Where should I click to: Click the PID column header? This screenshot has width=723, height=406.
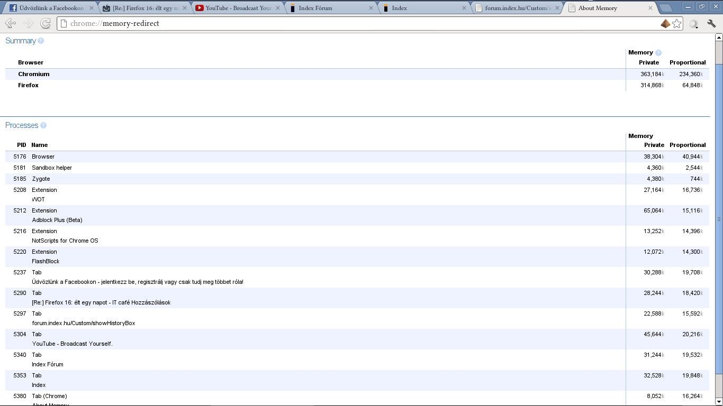22,145
